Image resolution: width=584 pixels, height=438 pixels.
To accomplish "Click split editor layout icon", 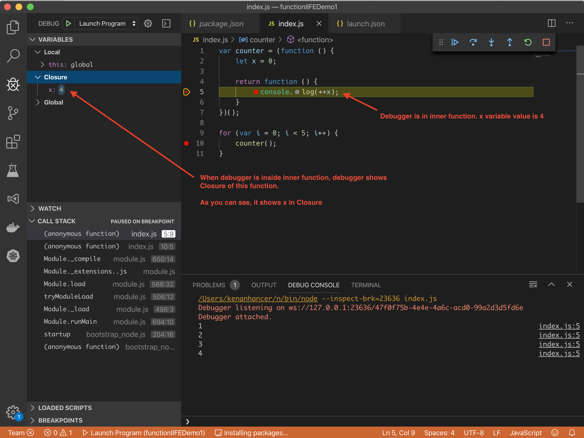I will click(x=551, y=23).
